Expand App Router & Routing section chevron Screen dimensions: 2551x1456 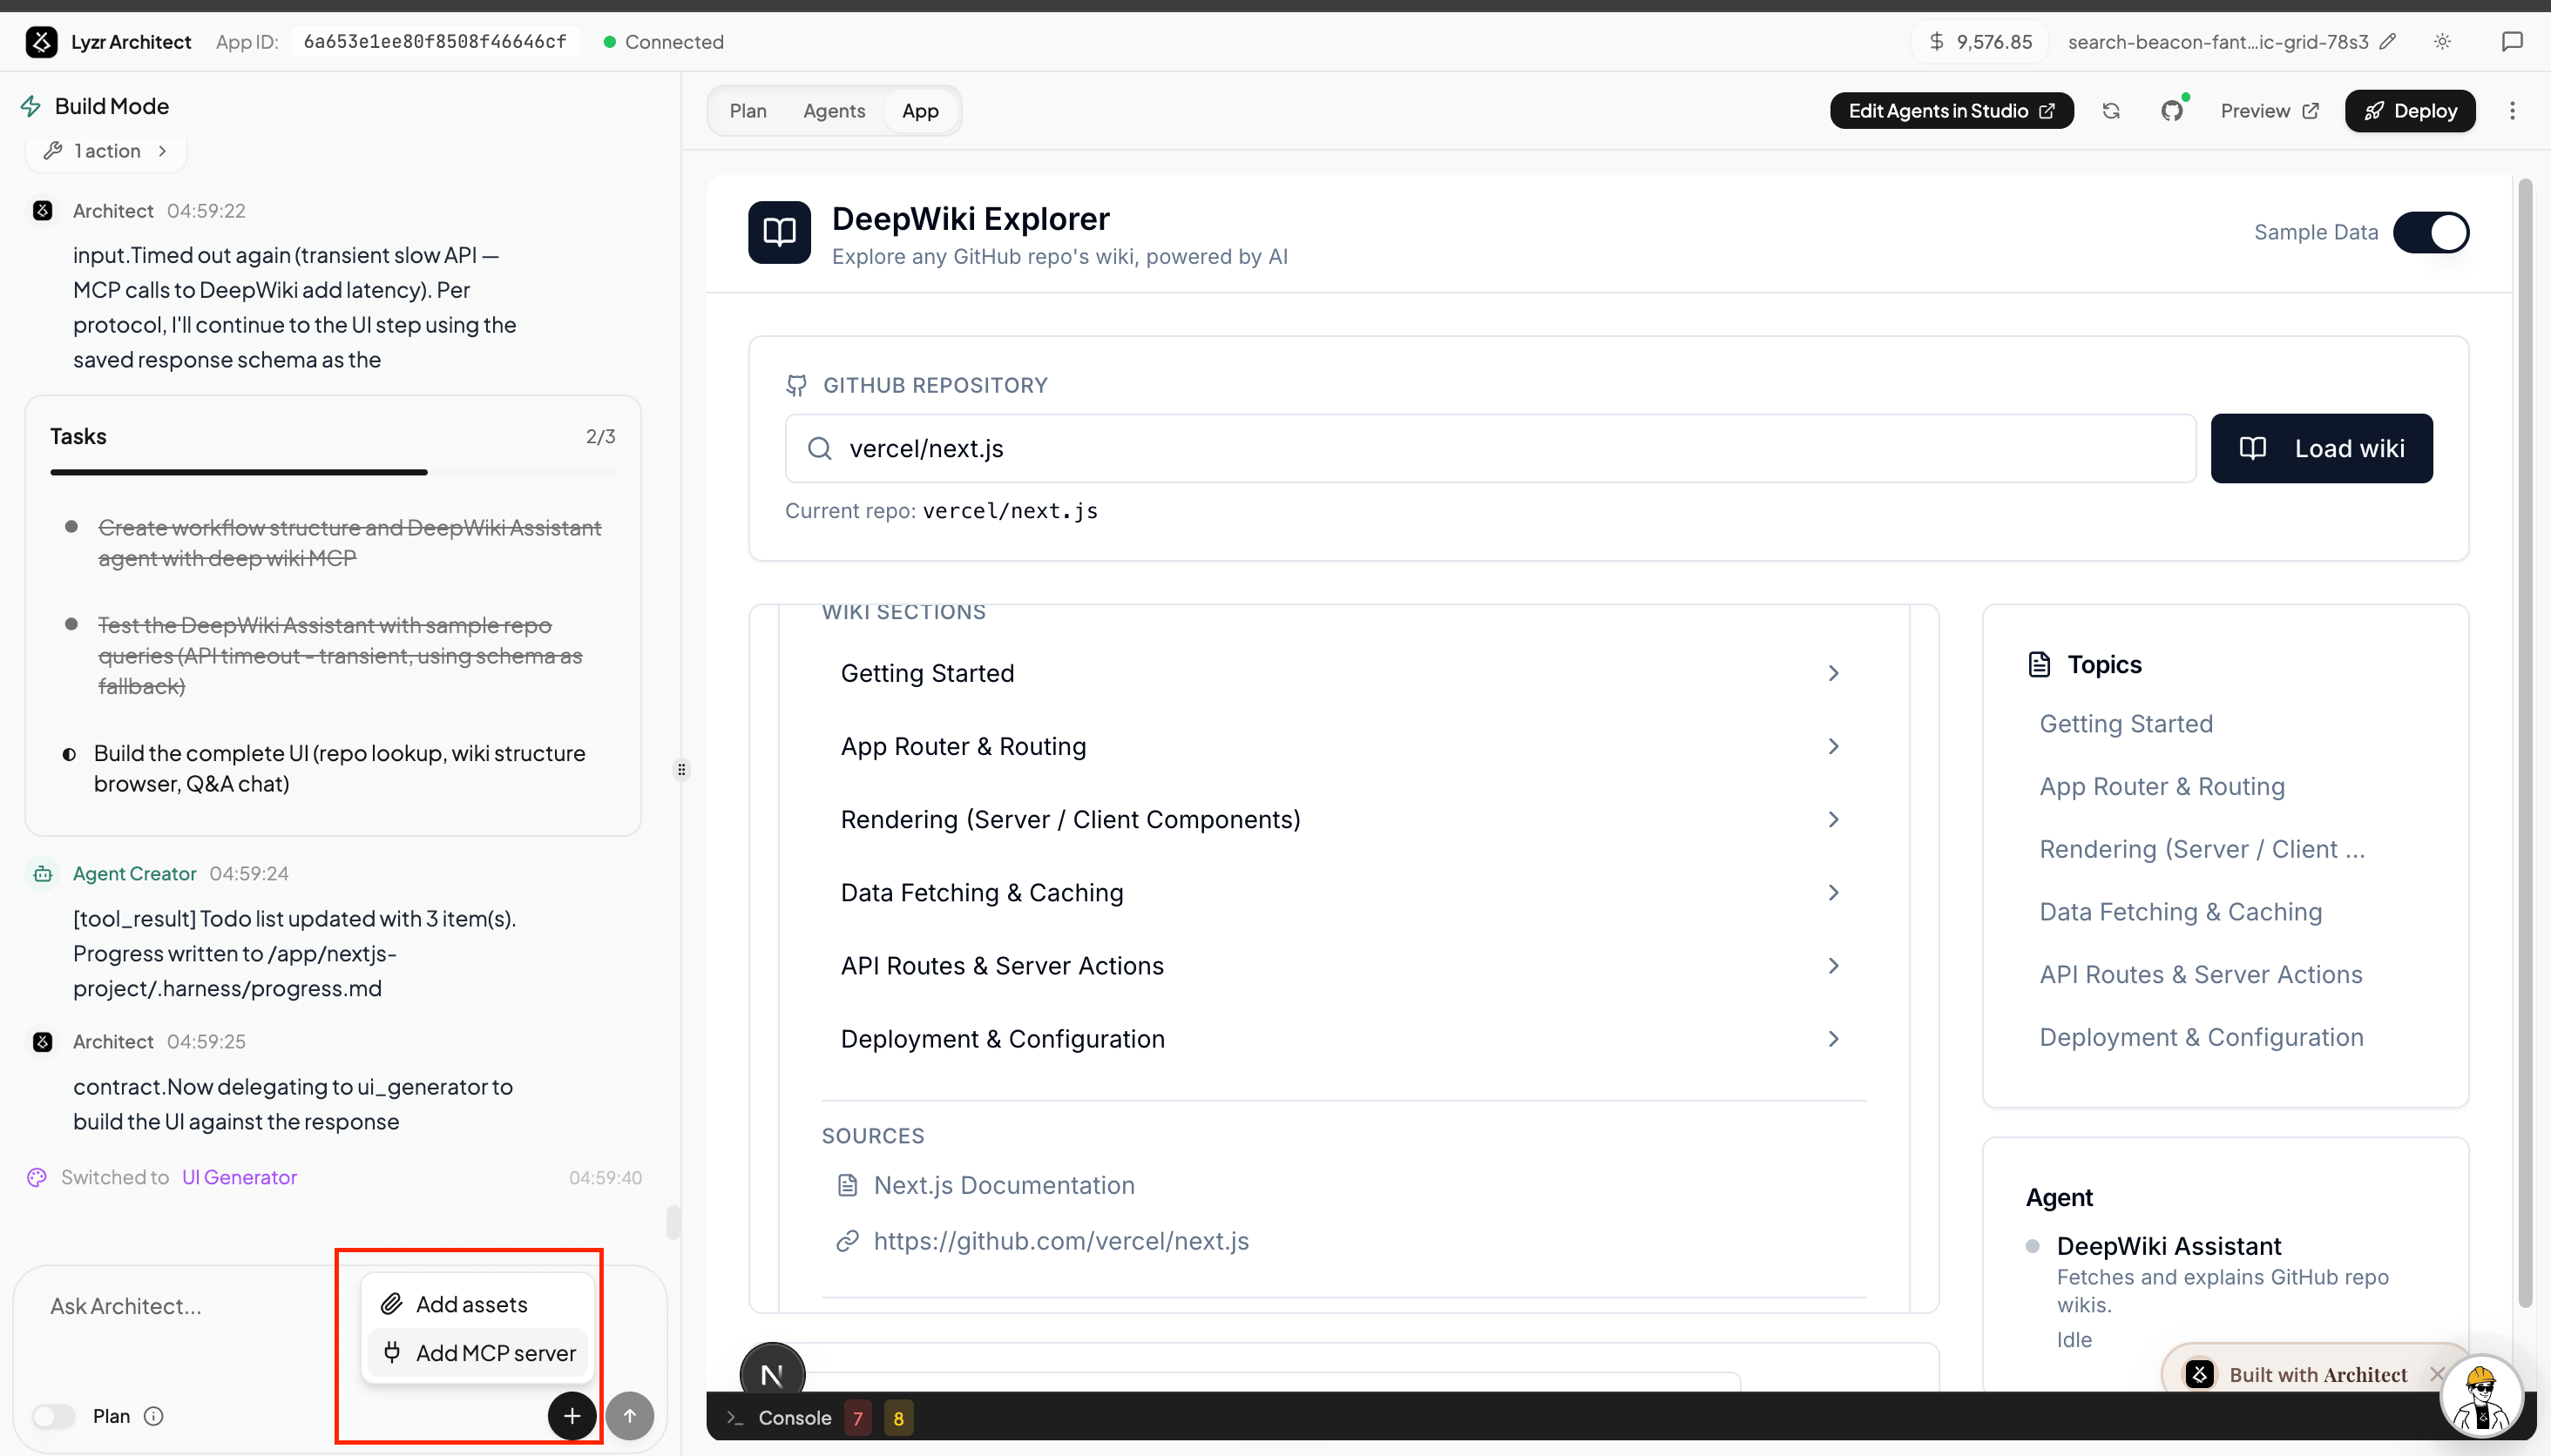click(x=1833, y=746)
